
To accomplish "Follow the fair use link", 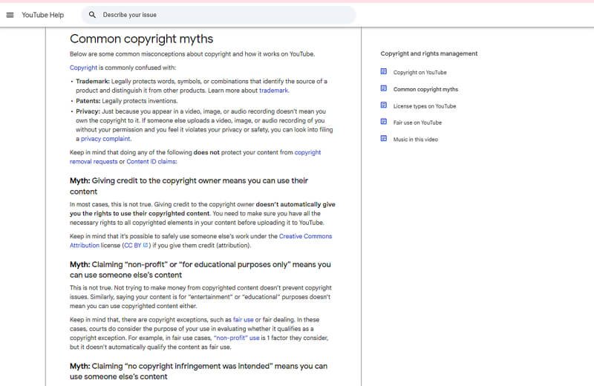I will click(x=244, y=320).
